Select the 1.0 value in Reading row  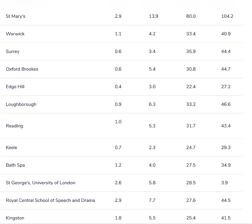coord(118,122)
